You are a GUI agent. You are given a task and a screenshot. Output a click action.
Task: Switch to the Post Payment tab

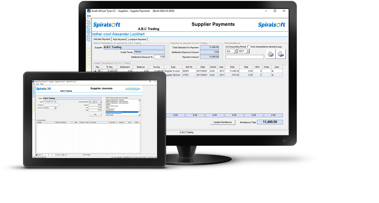pyautogui.click(x=119, y=39)
